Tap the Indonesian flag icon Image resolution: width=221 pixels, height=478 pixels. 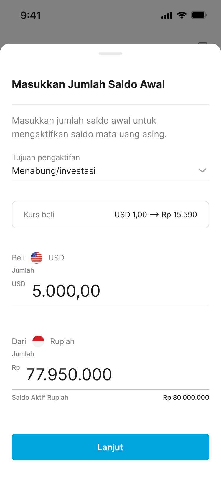pyautogui.click(x=38, y=341)
